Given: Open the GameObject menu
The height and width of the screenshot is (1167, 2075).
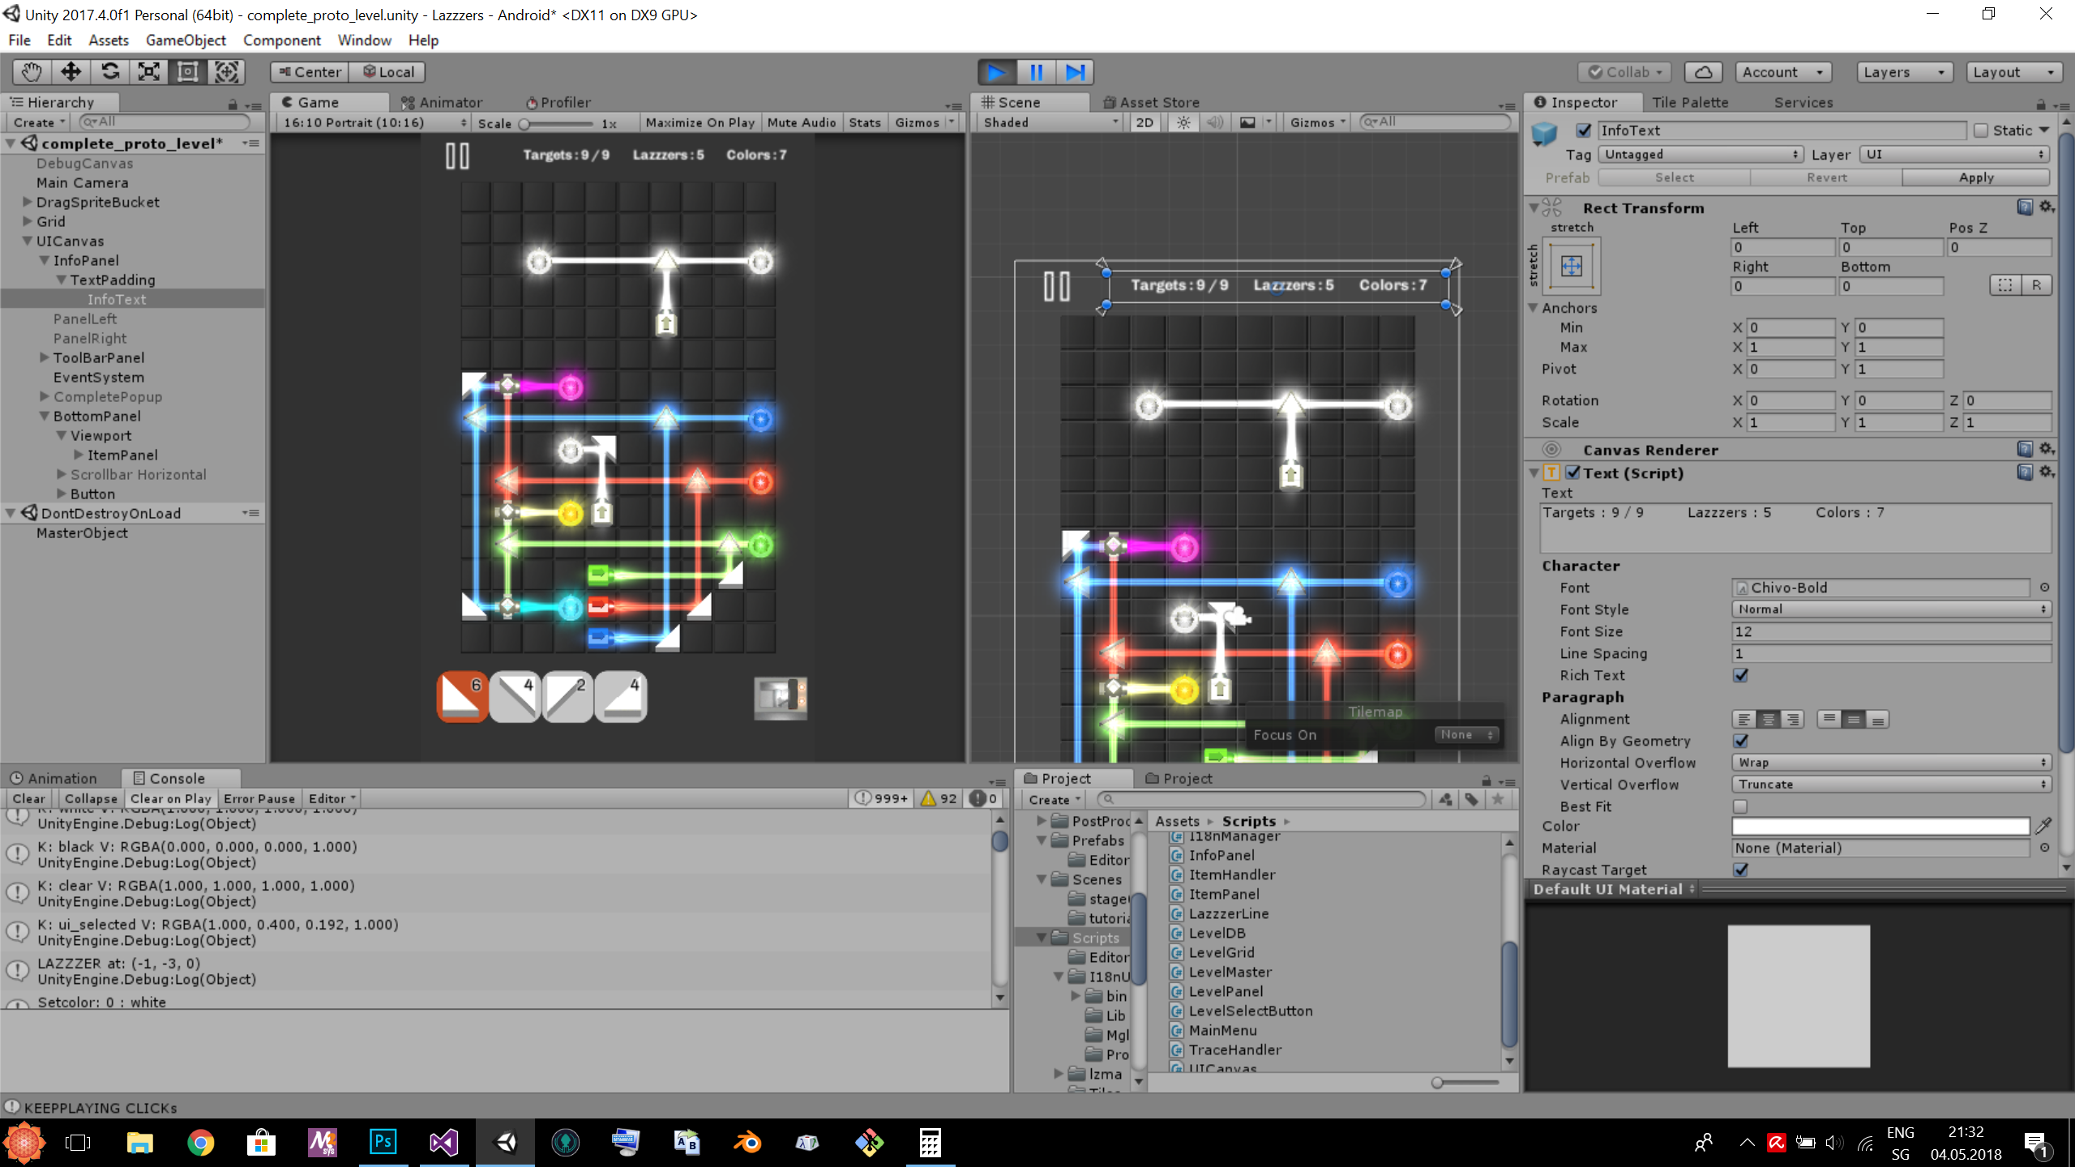Looking at the screenshot, I should [x=186, y=40].
